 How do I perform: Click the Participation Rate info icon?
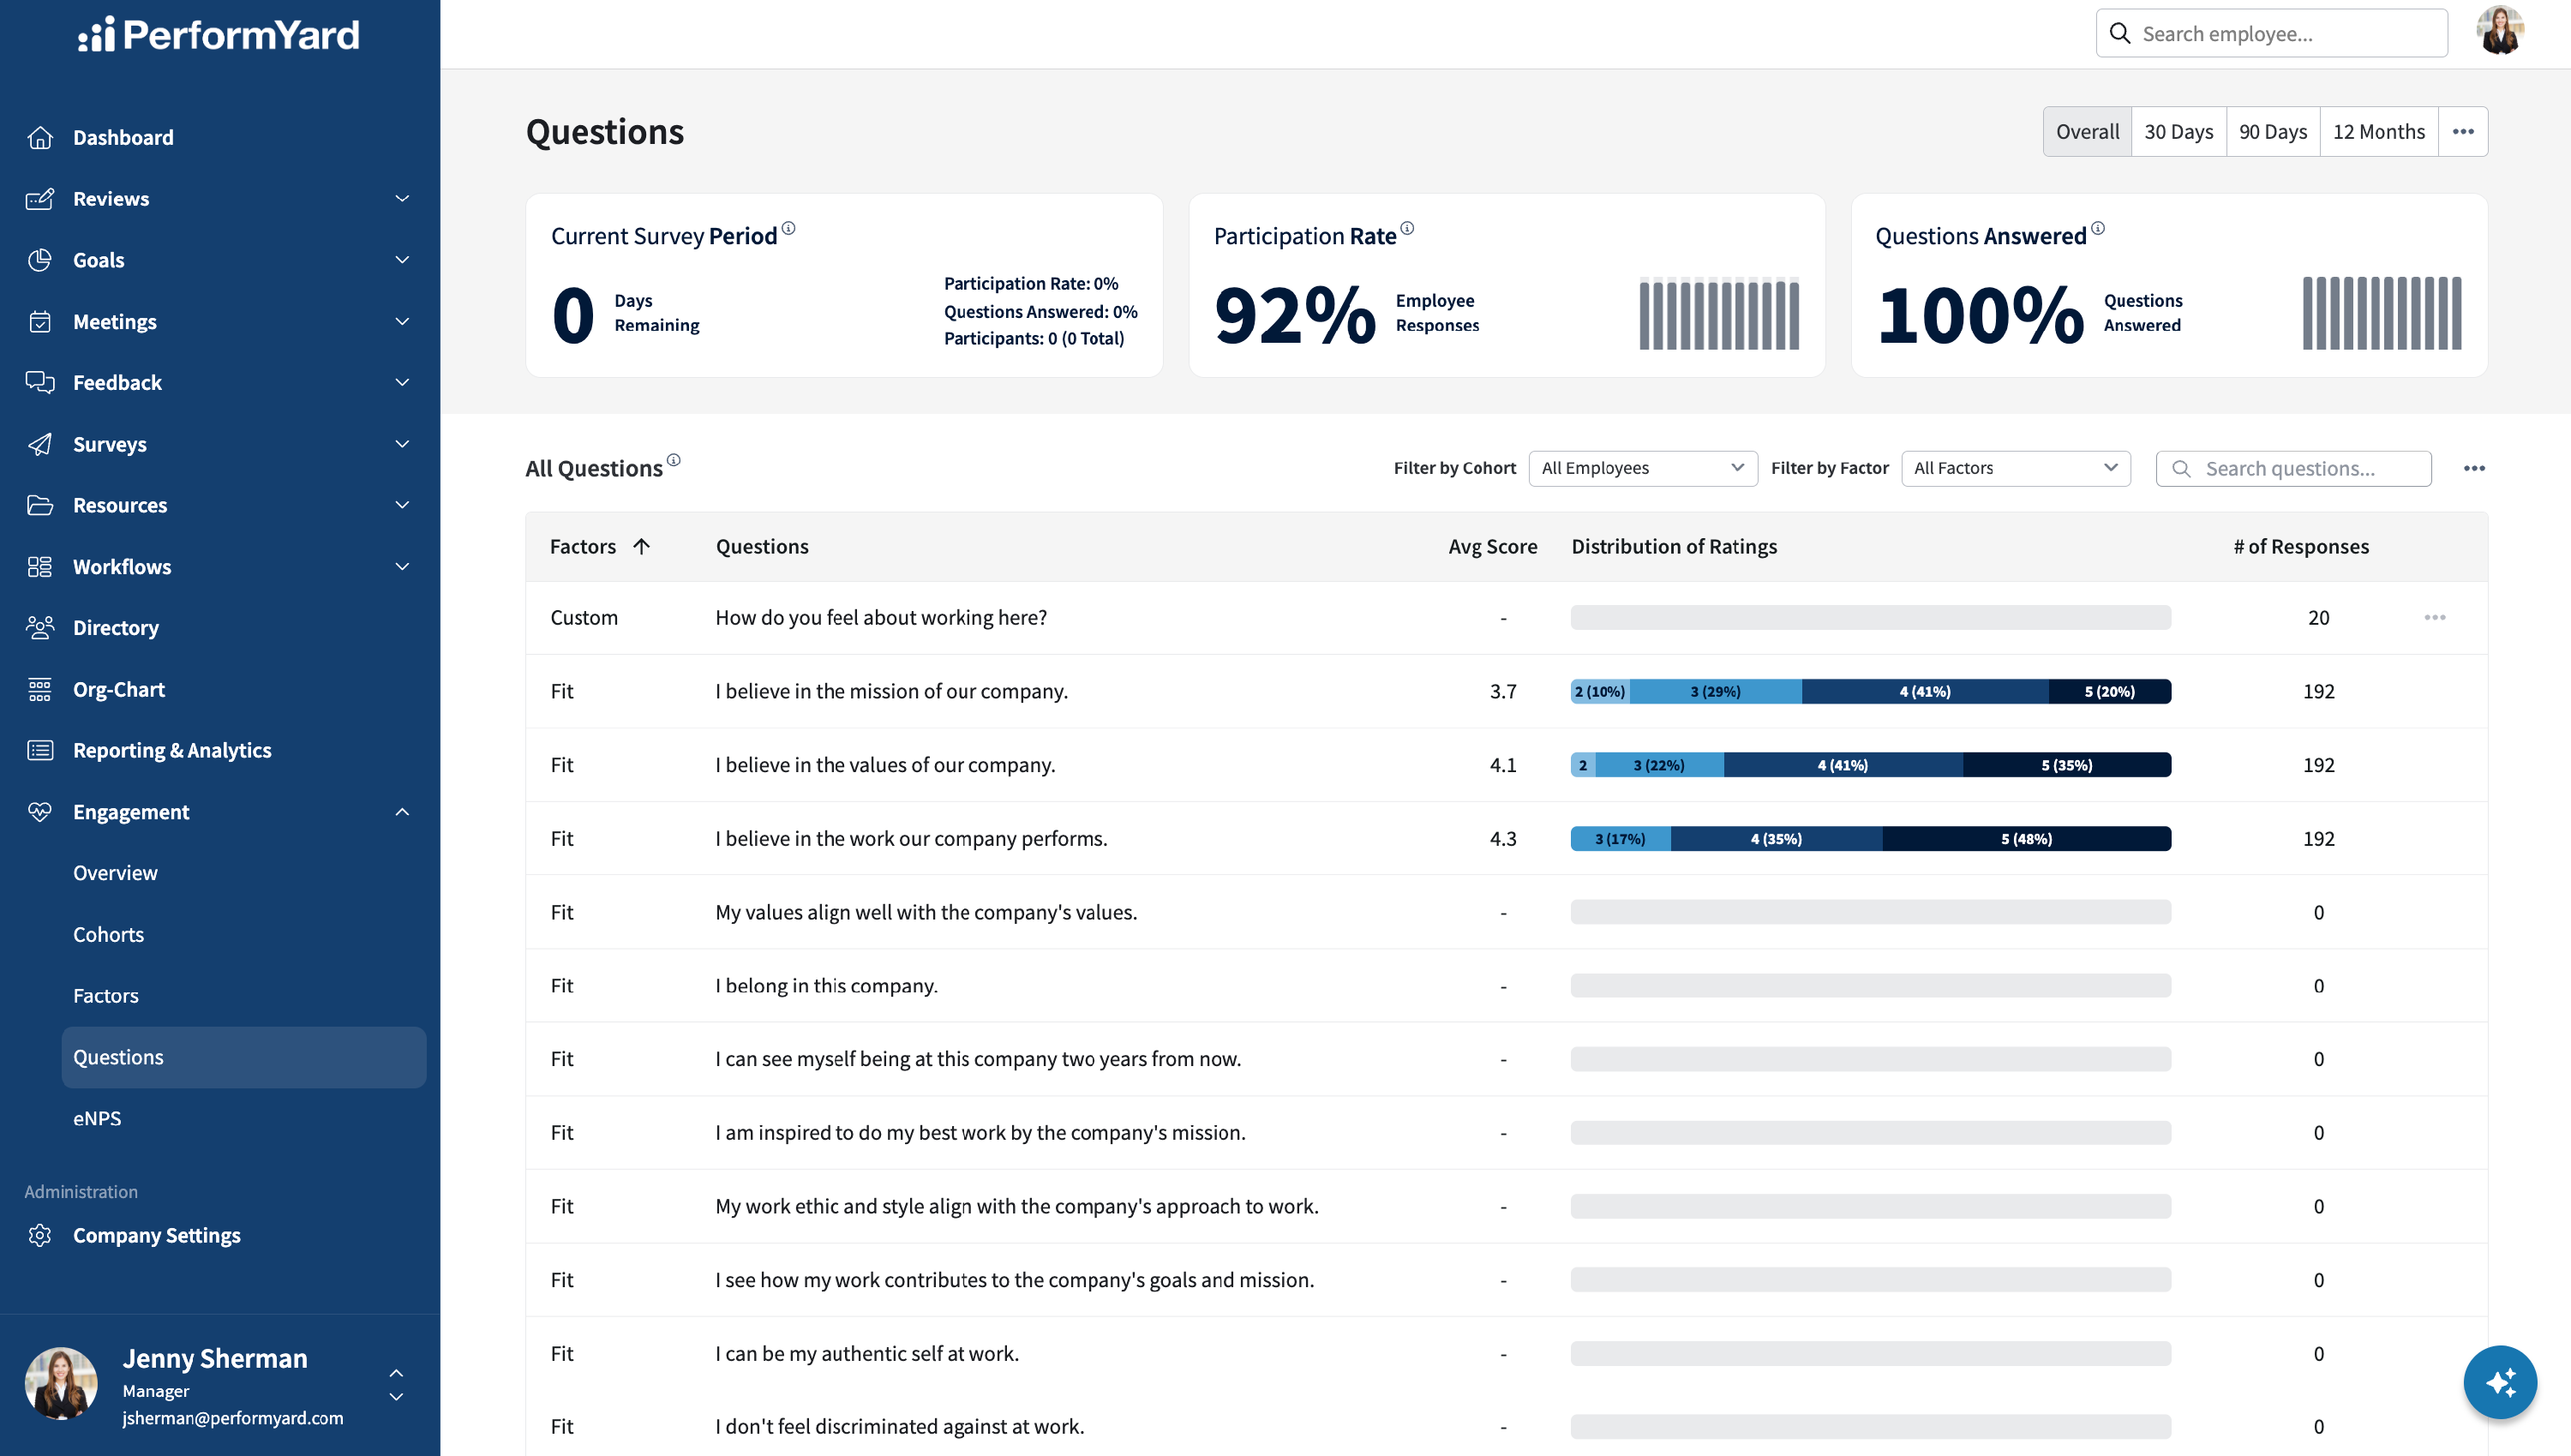pos(1407,229)
